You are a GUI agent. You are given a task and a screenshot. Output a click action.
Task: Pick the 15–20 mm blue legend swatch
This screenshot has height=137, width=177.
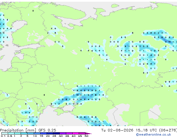coord(43,133)
